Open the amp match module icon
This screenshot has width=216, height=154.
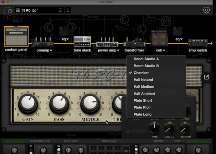pyautogui.click(x=198, y=43)
